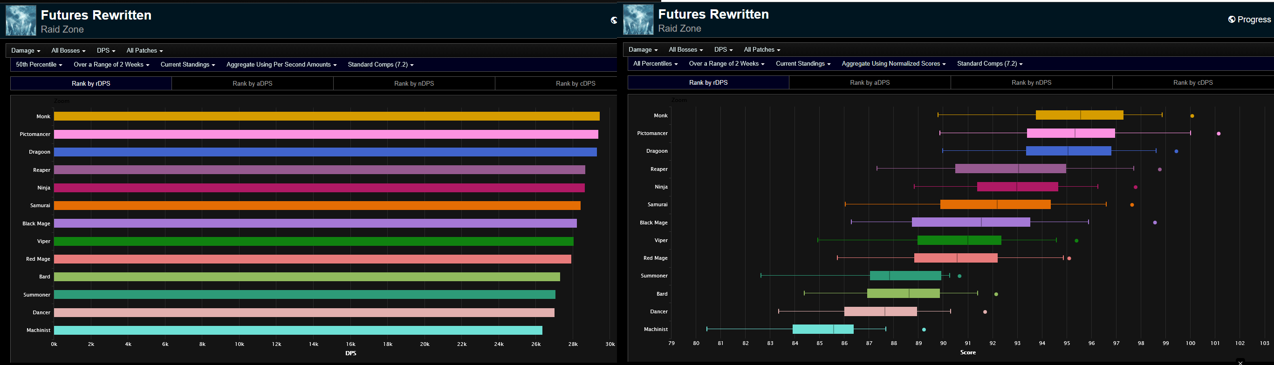Open the 50th Percentile dropdown
This screenshot has height=365, width=1274.
pyautogui.click(x=39, y=65)
